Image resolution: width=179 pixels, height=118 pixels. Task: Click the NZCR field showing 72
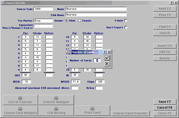click(x=26, y=82)
